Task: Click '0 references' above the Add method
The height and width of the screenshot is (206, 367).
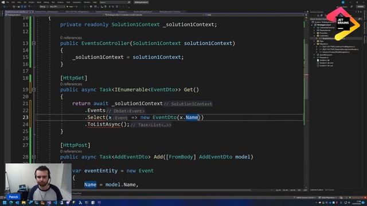Action: pos(71,151)
